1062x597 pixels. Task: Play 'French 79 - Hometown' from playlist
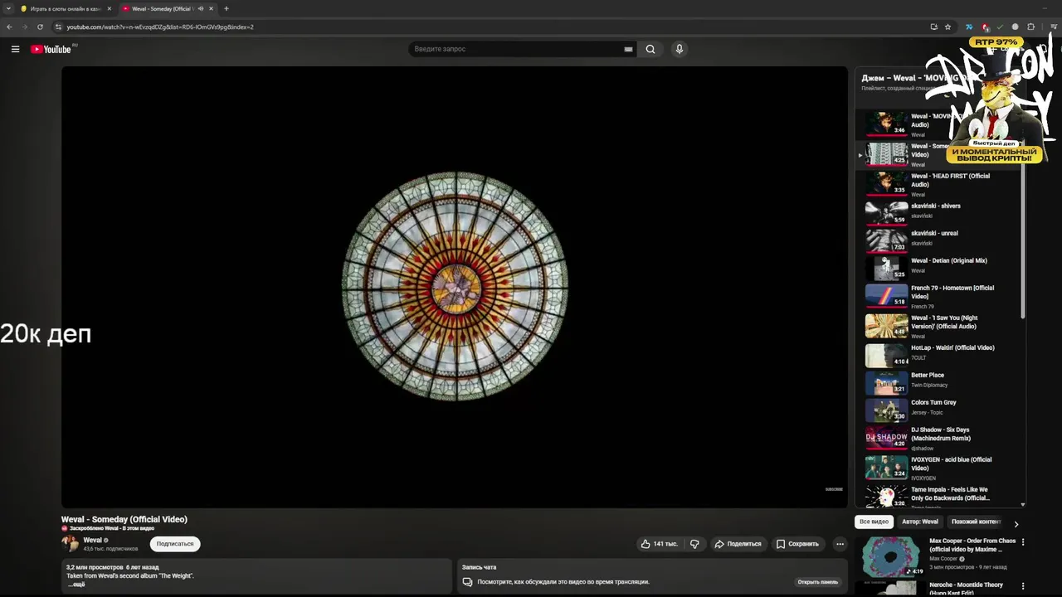941,297
